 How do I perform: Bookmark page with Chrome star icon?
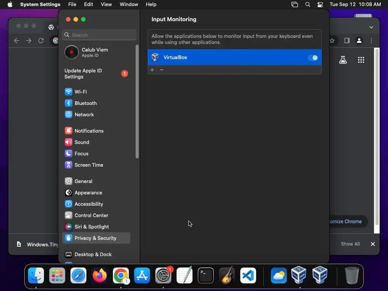pyautogui.click(x=332, y=41)
